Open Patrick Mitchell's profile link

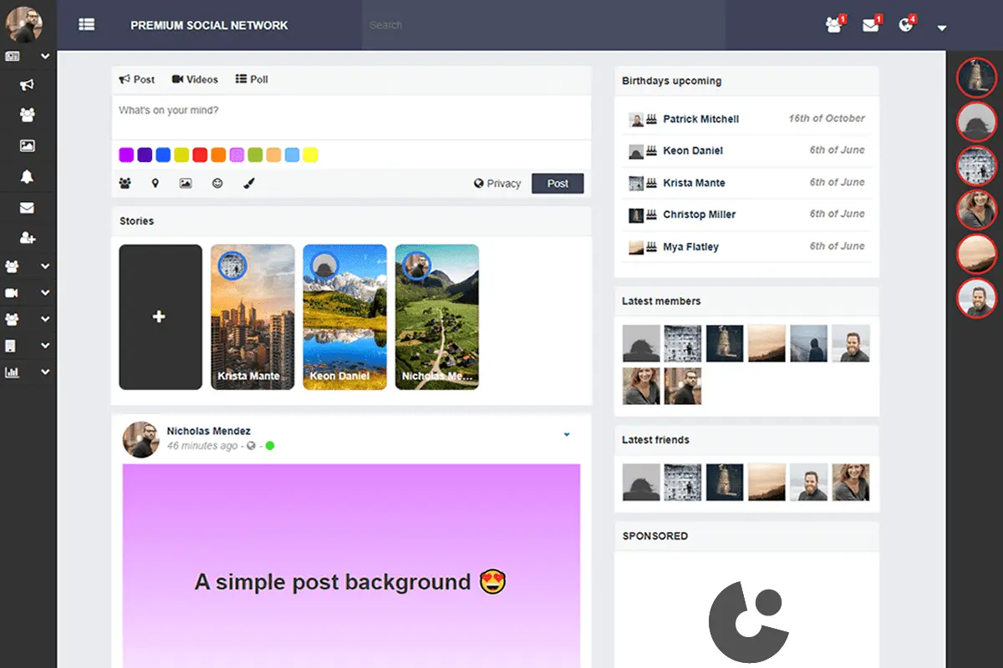pos(700,119)
